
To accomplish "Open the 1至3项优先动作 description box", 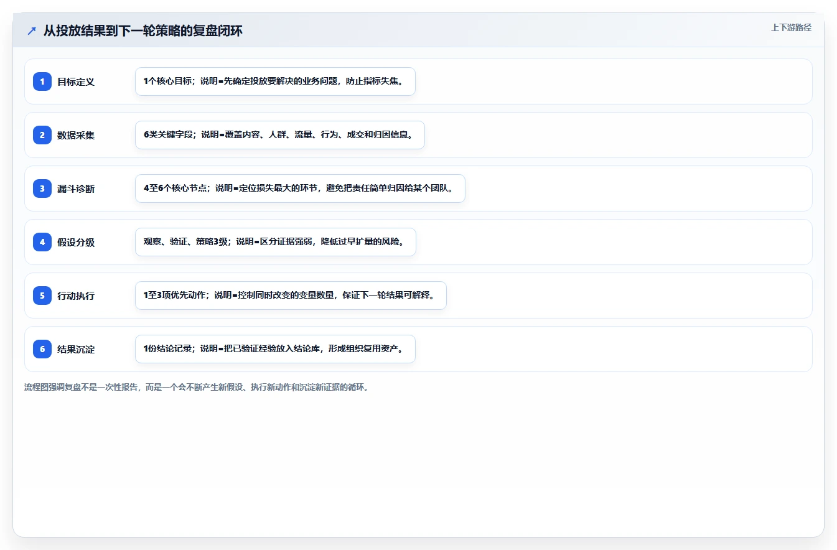I will 291,296.
